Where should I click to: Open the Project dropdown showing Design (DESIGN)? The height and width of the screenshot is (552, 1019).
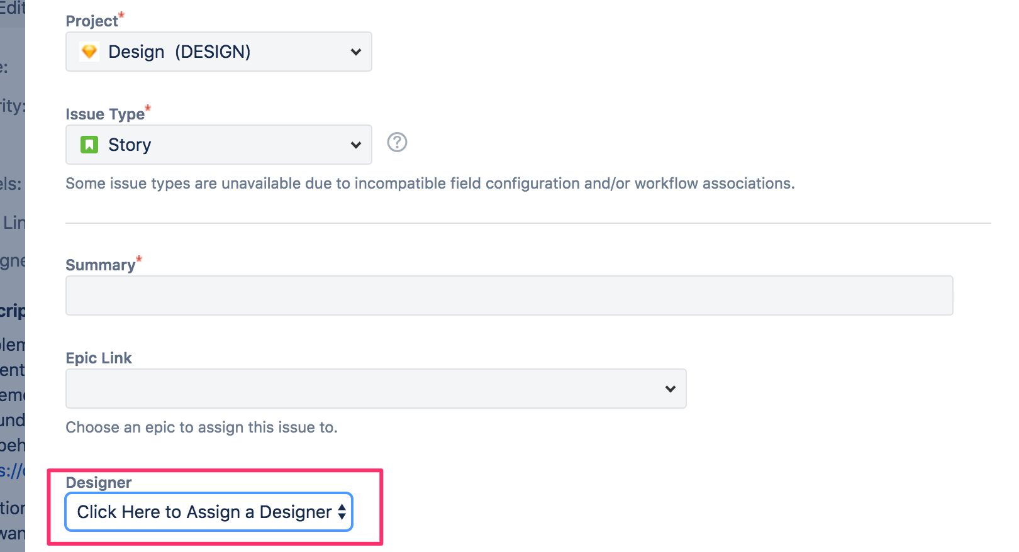[x=219, y=52]
